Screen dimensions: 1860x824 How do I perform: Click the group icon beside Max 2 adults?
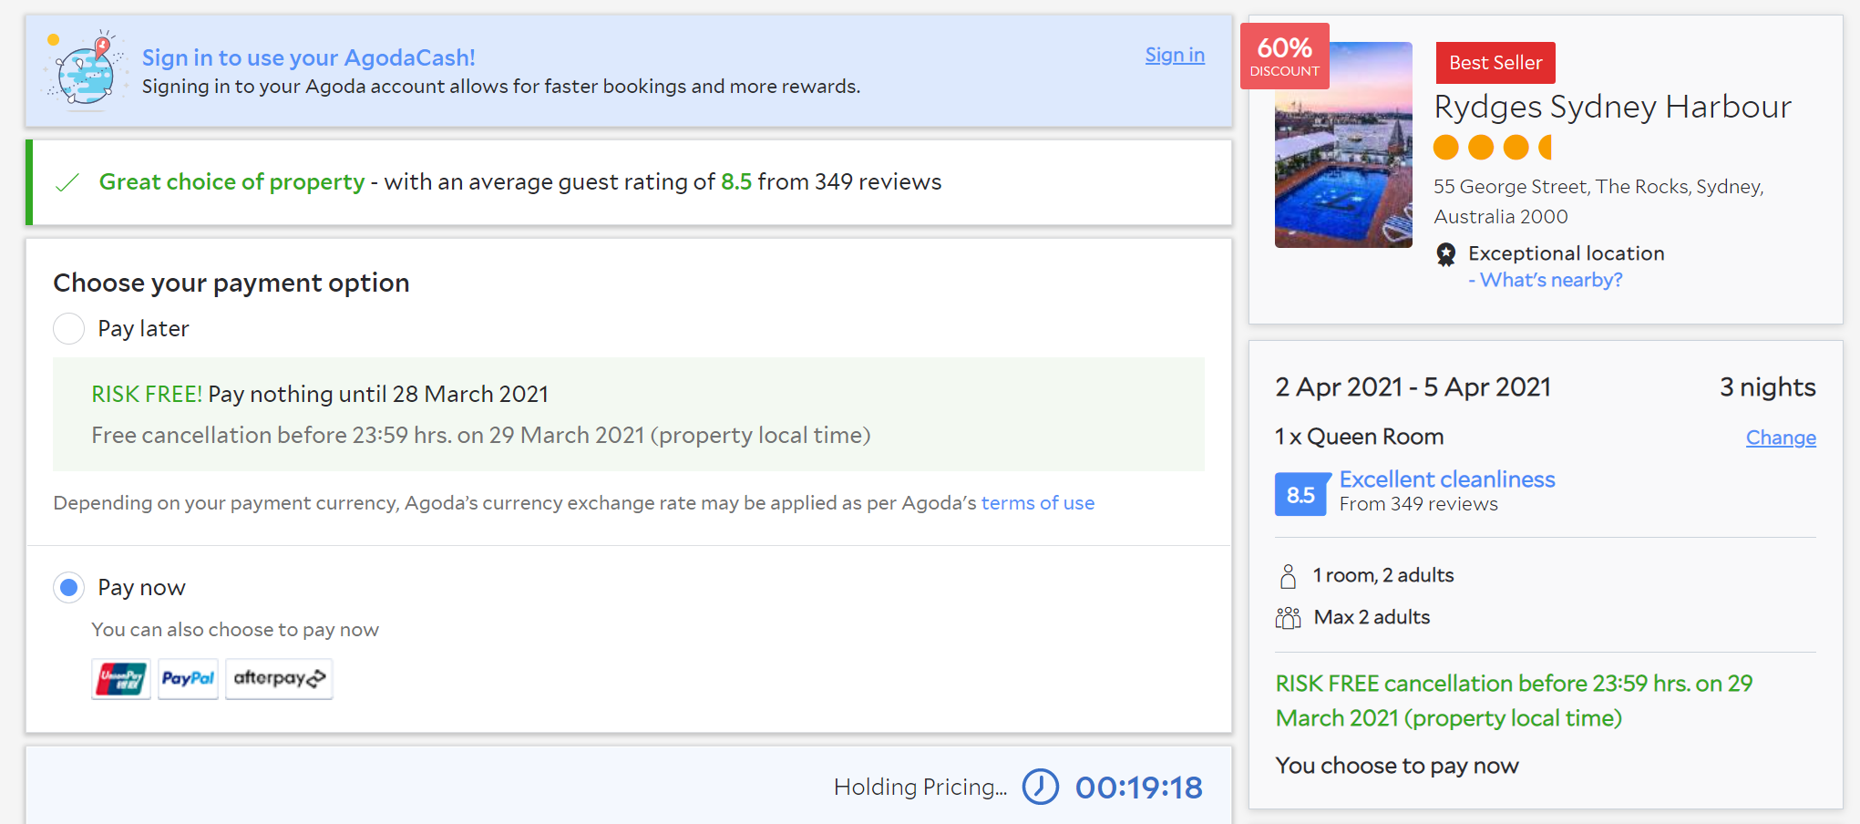(1288, 617)
